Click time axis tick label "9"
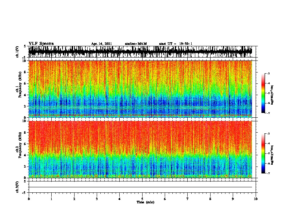288x223 pixels. (233, 199)
